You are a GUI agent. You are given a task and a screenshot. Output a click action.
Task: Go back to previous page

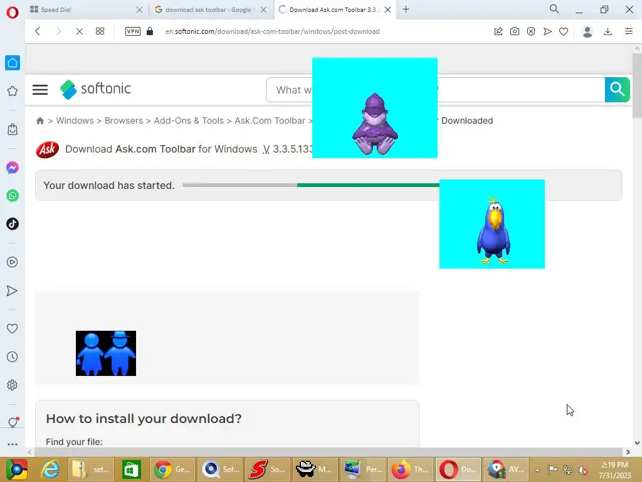(x=38, y=31)
